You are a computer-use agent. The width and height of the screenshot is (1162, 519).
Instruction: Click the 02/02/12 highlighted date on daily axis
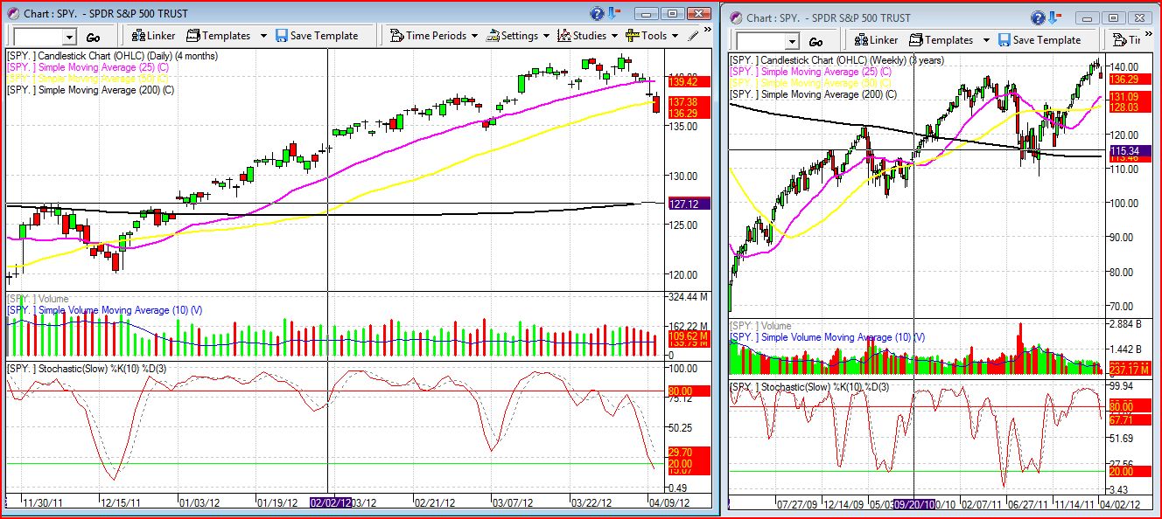pos(332,503)
